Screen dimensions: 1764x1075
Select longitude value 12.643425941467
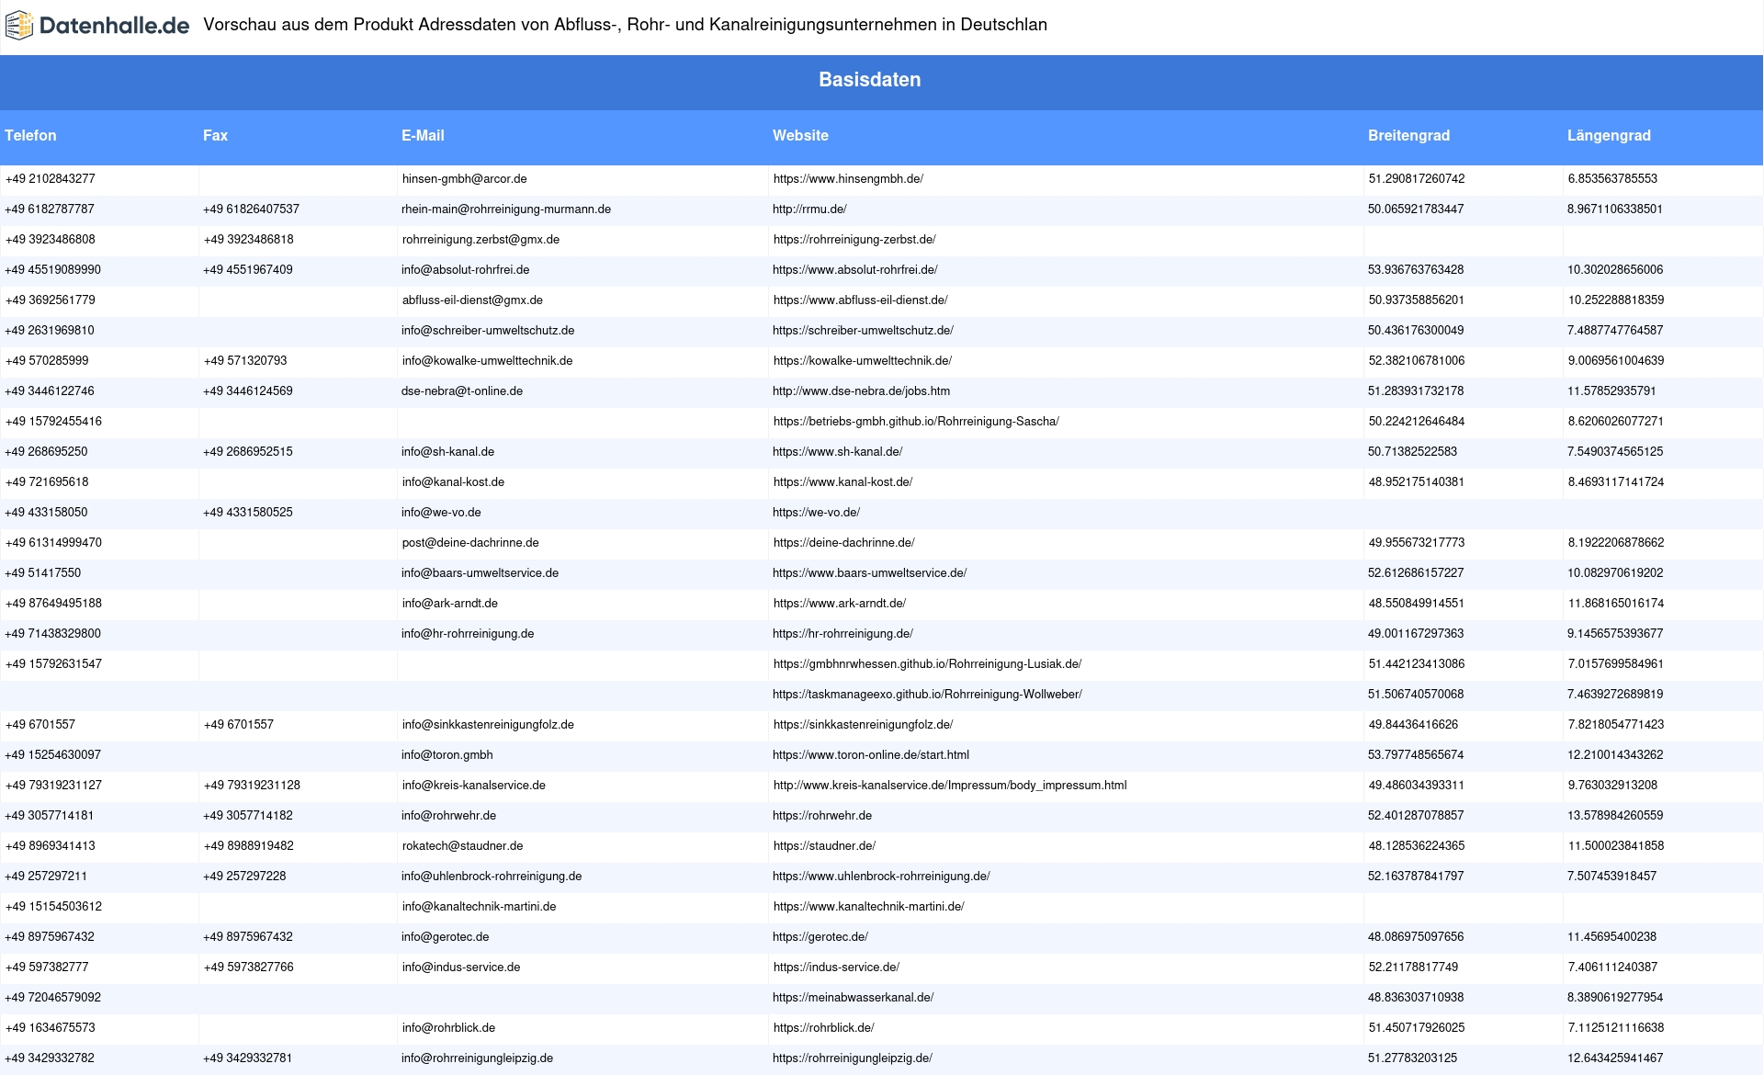[1615, 1058]
